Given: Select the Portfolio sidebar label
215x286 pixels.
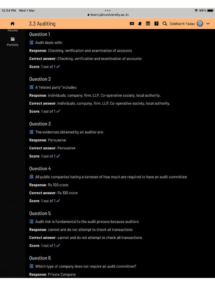Looking at the screenshot, I should 13,45.
